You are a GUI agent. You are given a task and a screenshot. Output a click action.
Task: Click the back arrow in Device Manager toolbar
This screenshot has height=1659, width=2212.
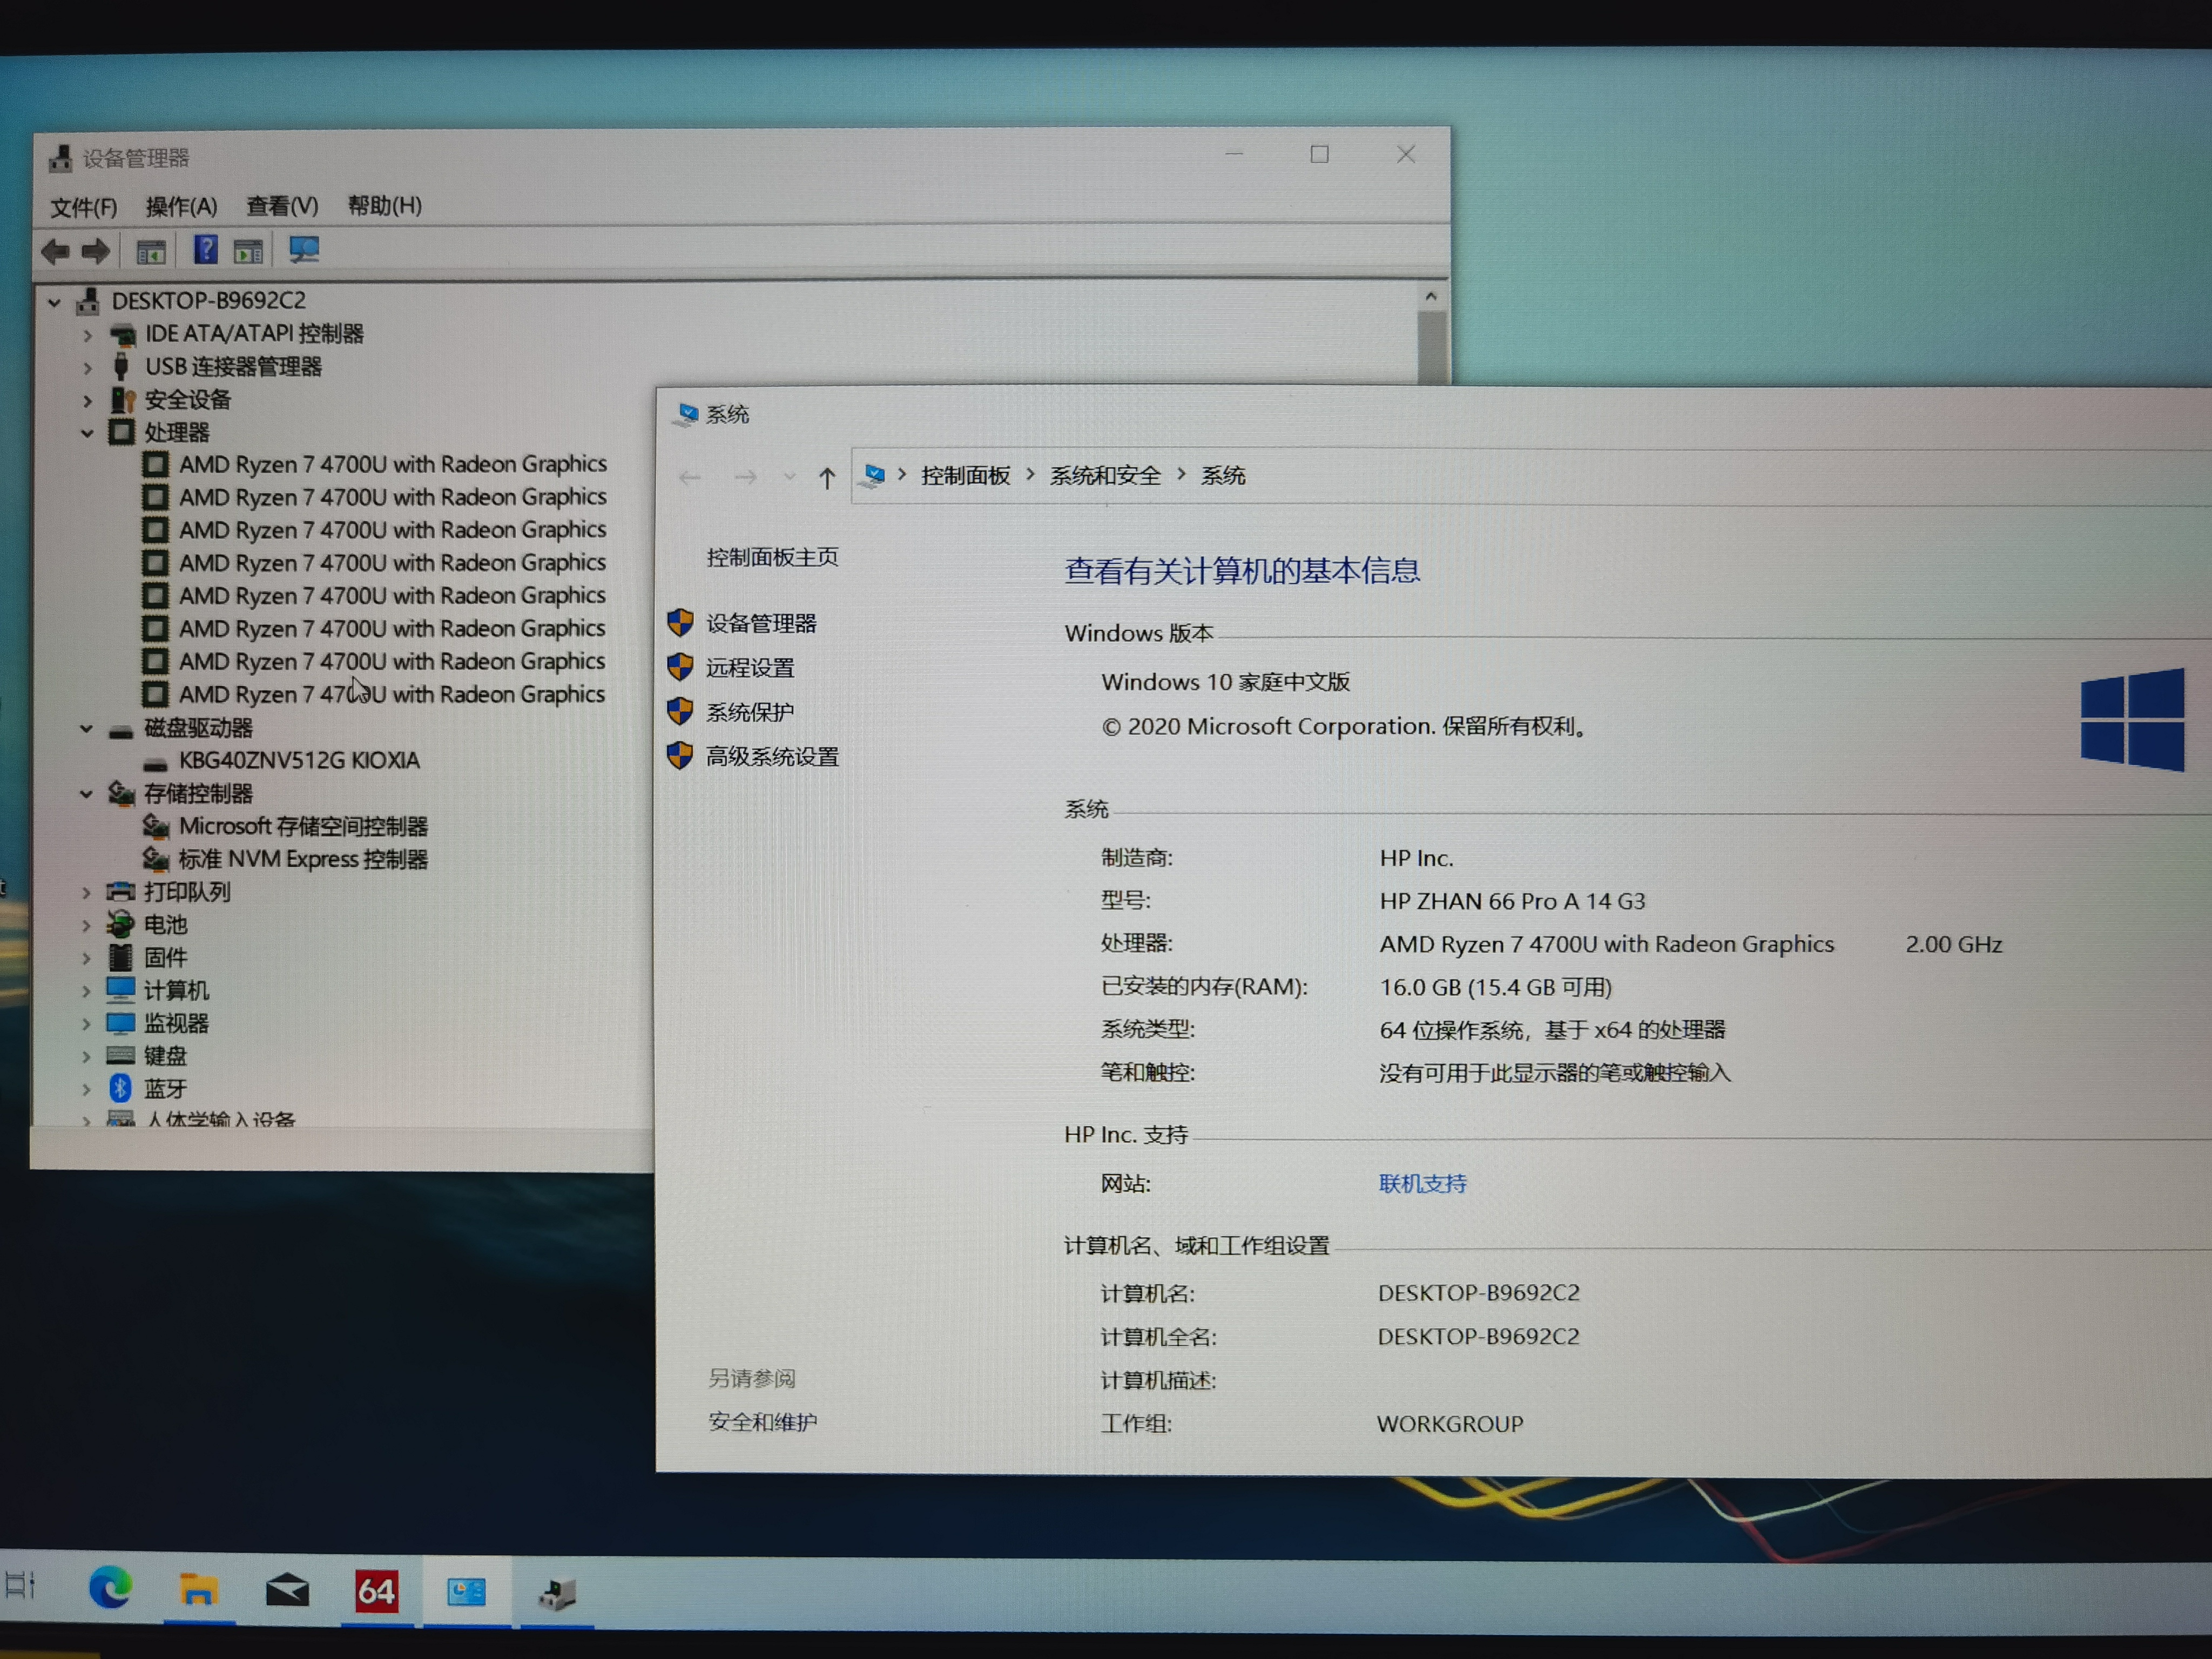click(x=56, y=250)
